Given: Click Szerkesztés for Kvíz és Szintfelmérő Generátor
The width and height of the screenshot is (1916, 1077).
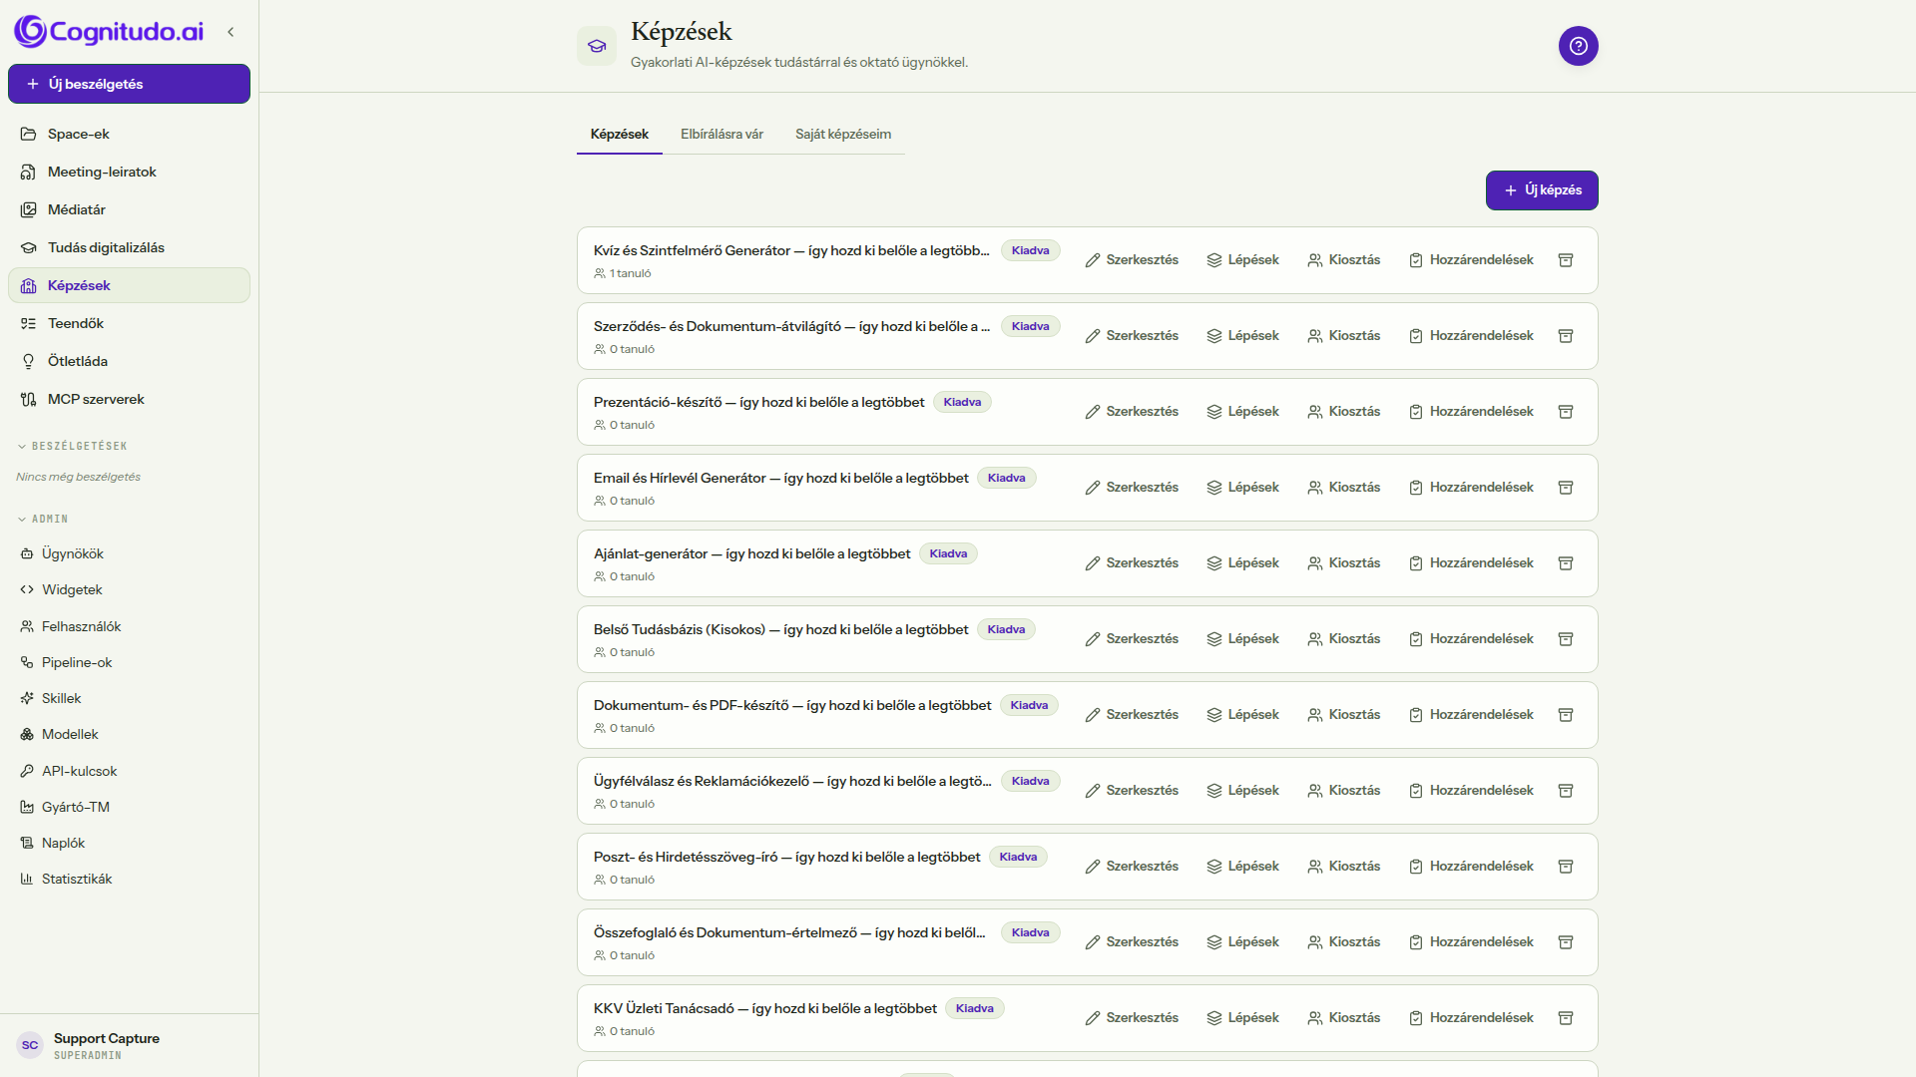Looking at the screenshot, I should (1132, 260).
